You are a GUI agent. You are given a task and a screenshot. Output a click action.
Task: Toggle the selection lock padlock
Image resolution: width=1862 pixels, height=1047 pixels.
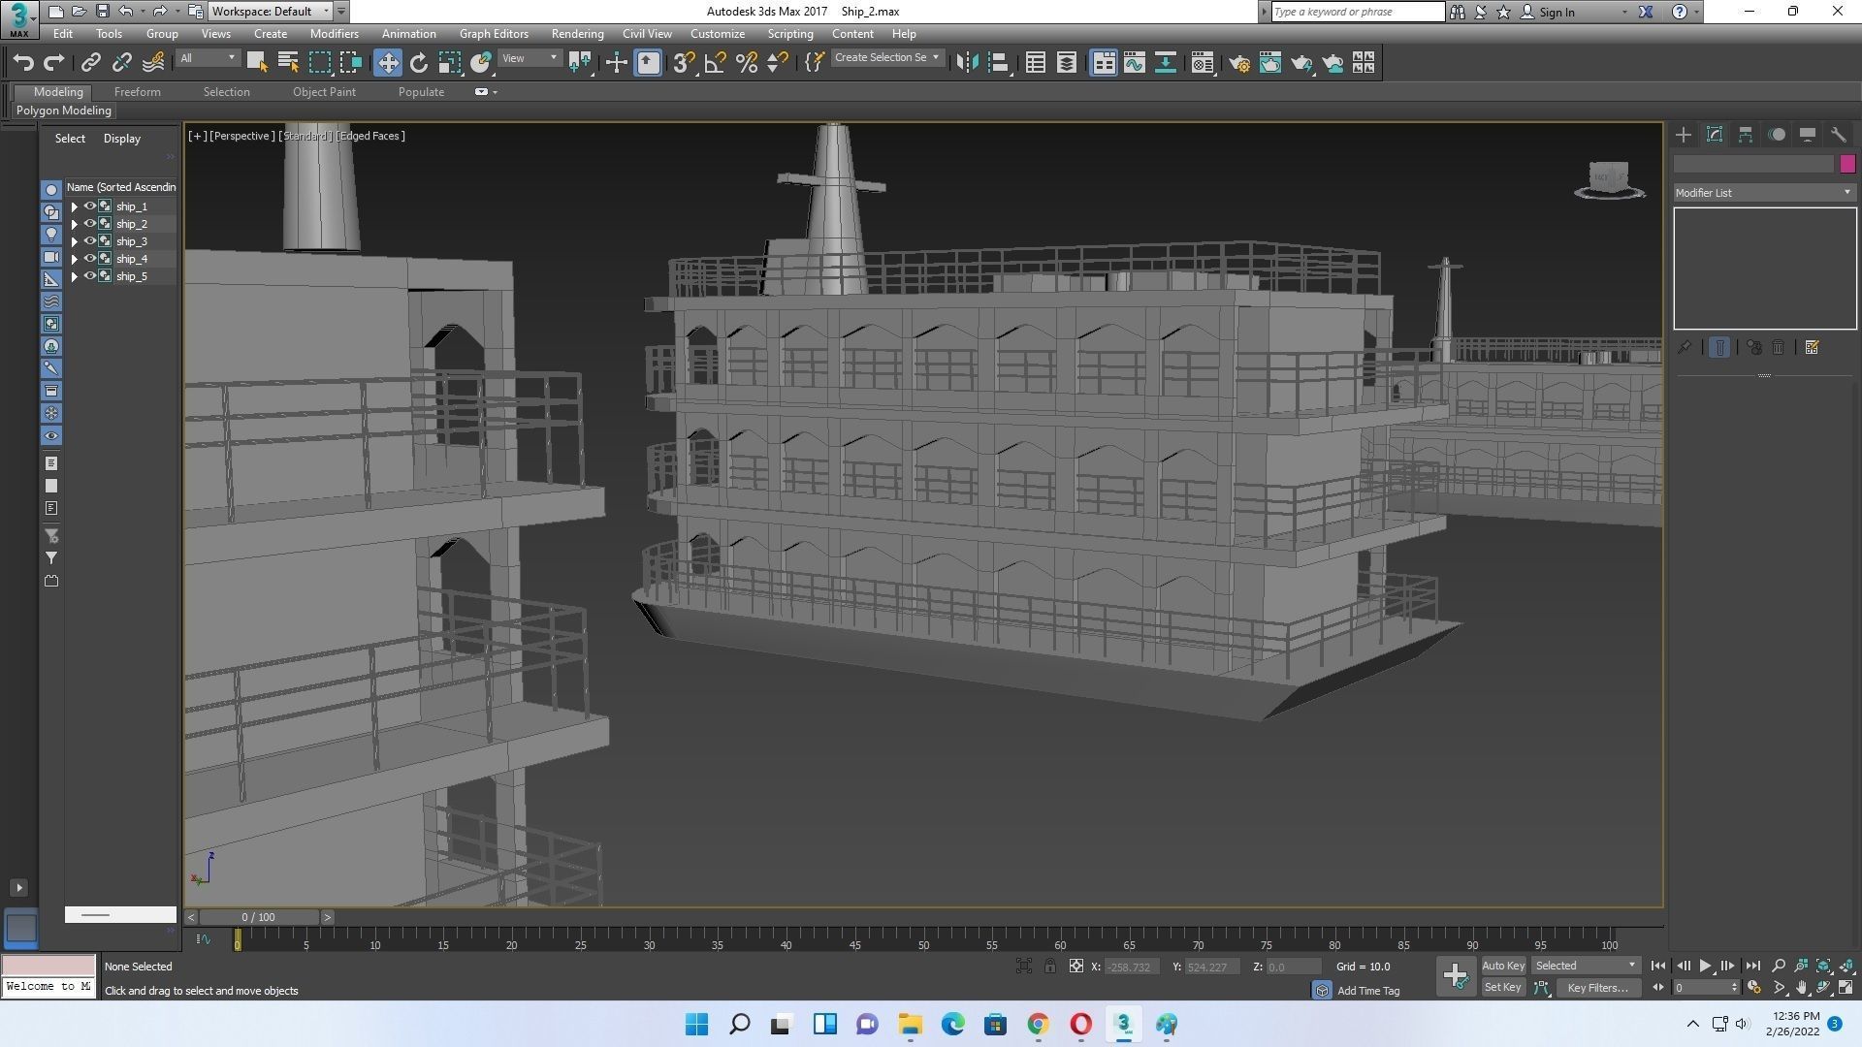click(x=1050, y=967)
